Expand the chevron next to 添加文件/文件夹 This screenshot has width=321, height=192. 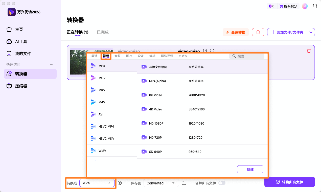311,32
